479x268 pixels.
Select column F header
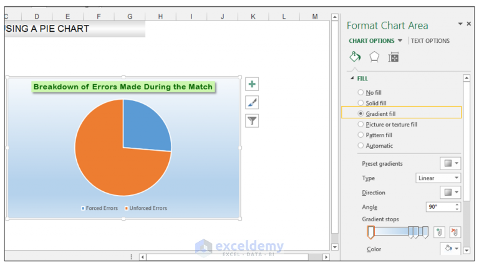pyautogui.click(x=99, y=16)
